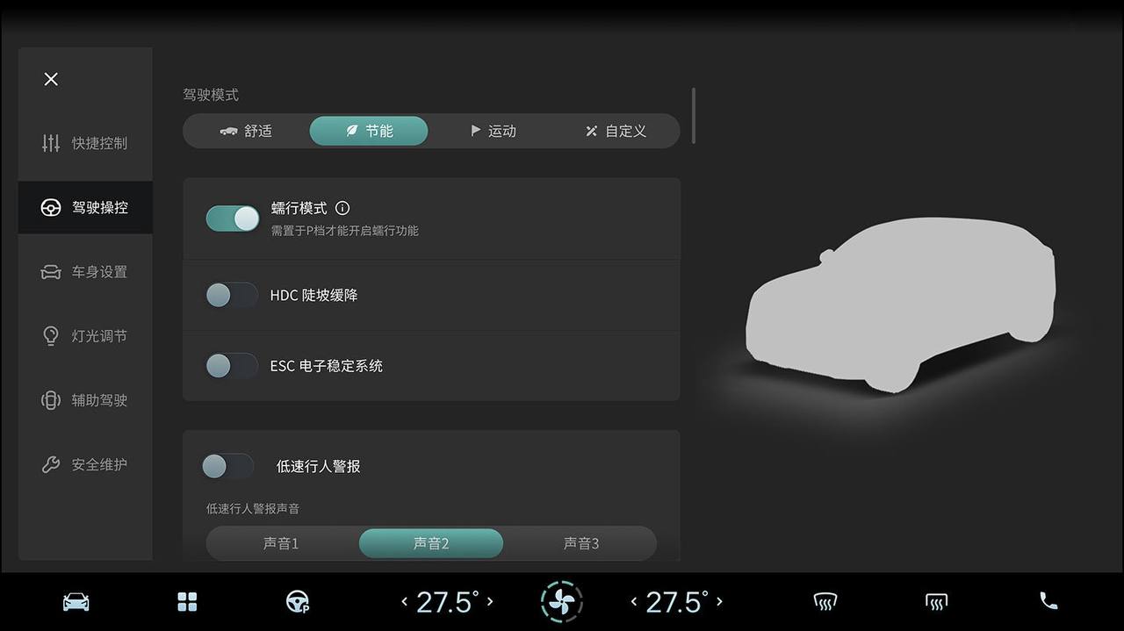
Task: Open 辅助驾驶 driver assistance menu
Action: coord(85,400)
